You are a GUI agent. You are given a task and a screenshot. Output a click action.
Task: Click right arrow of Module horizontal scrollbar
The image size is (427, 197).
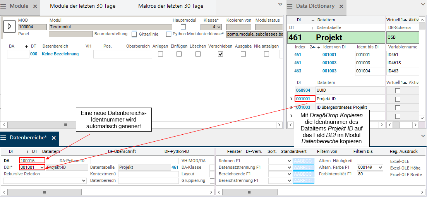280,125
